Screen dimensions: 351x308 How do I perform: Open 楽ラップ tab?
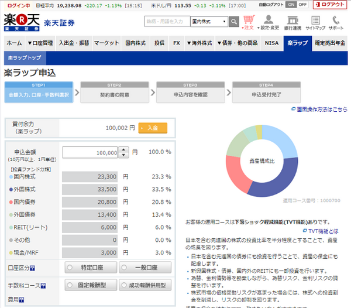(298, 43)
